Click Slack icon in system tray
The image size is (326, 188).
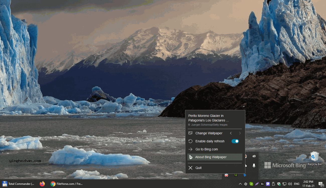tap(246, 184)
